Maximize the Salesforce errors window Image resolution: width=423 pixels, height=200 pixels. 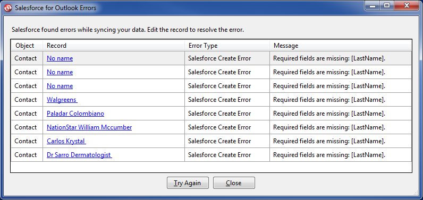click(387, 6)
